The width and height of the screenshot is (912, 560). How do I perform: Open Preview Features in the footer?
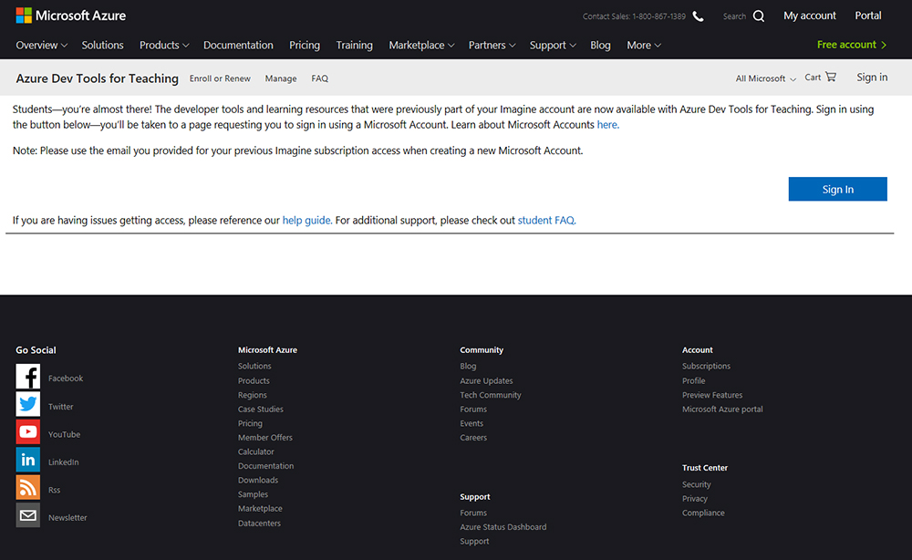pos(712,395)
